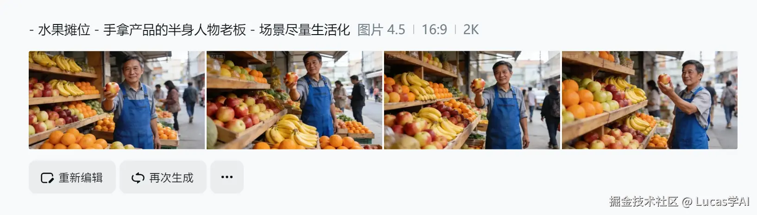Open the third generated thumbnail

click(472, 100)
